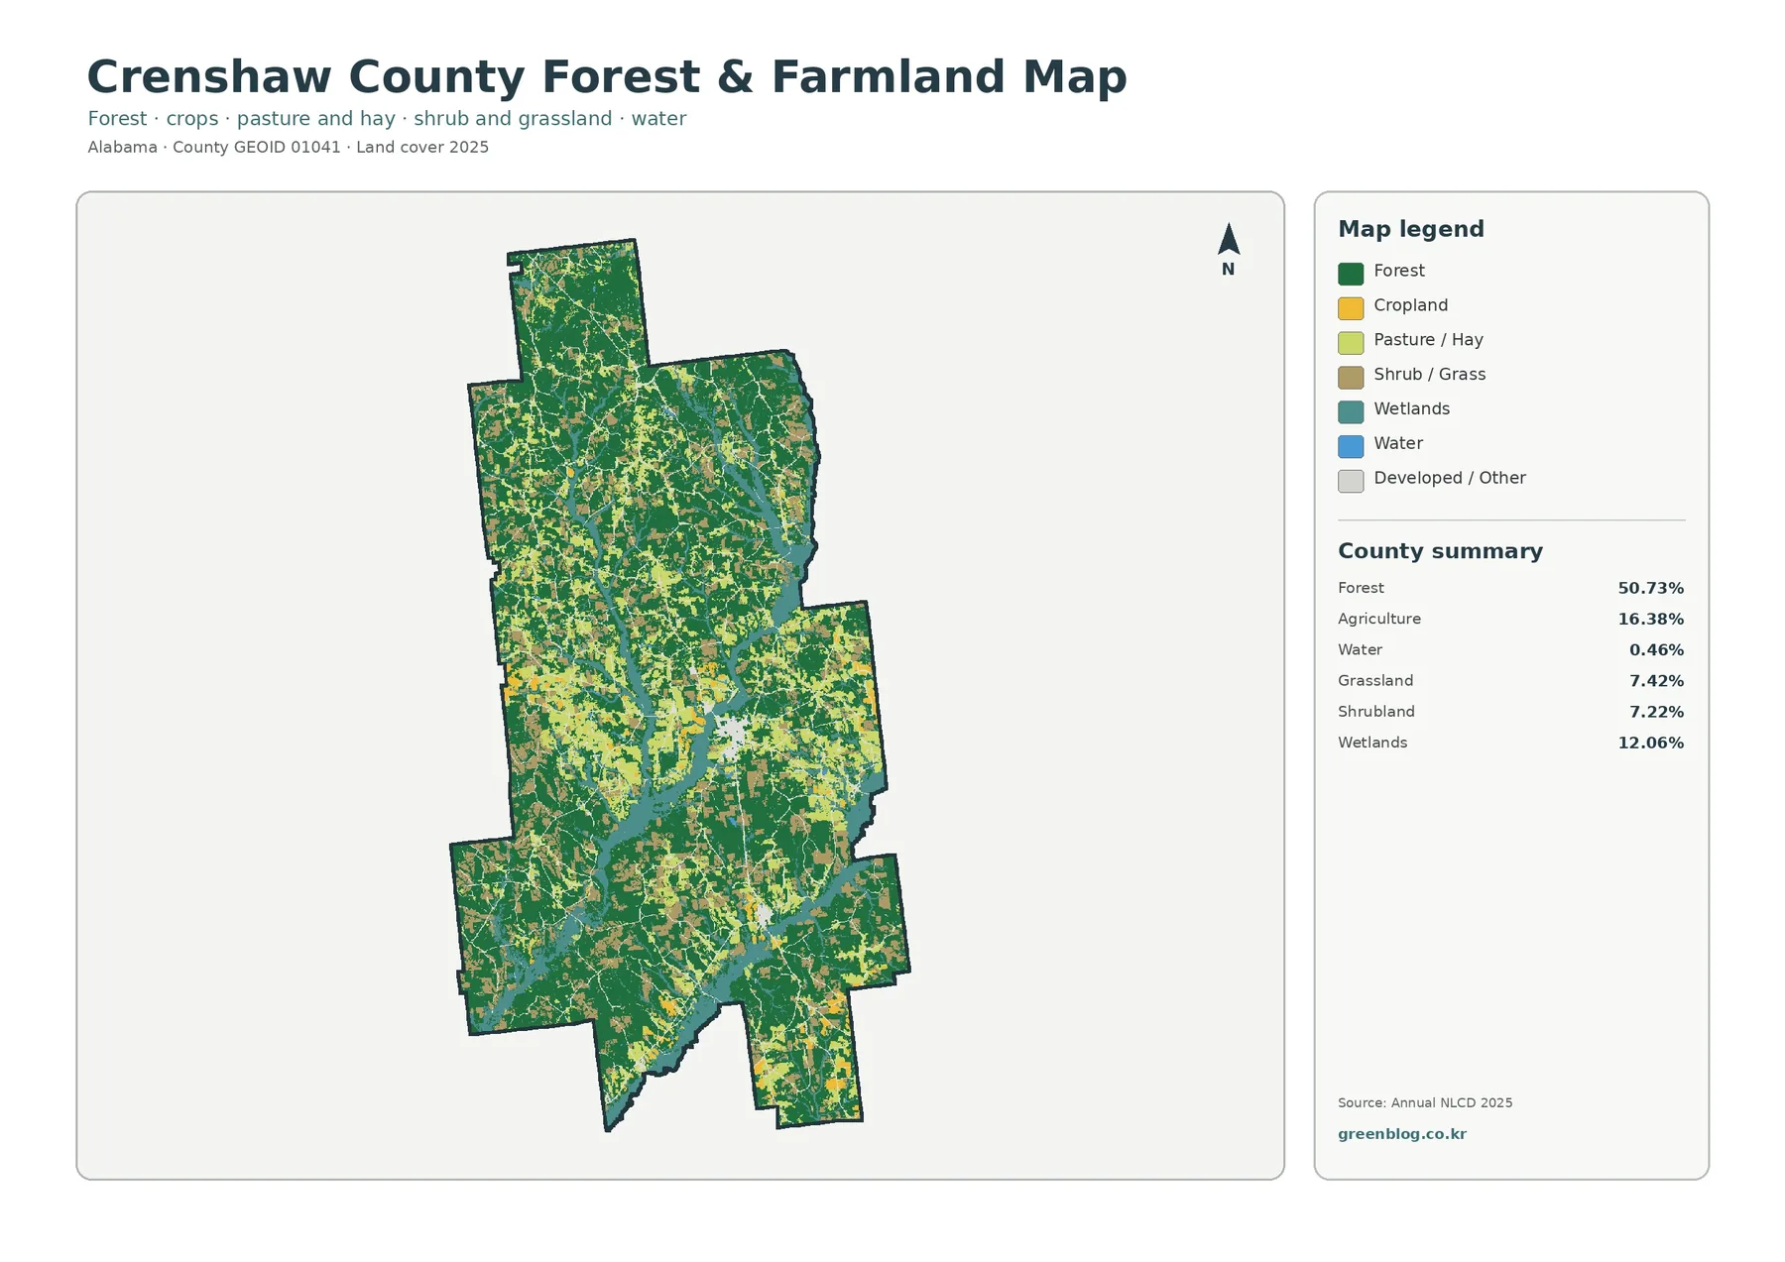
Task: Click the Forest legend color swatch
Action: click(1351, 274)
